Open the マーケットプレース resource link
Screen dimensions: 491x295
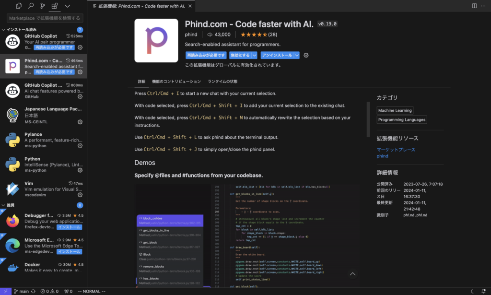tap(396, 150)
